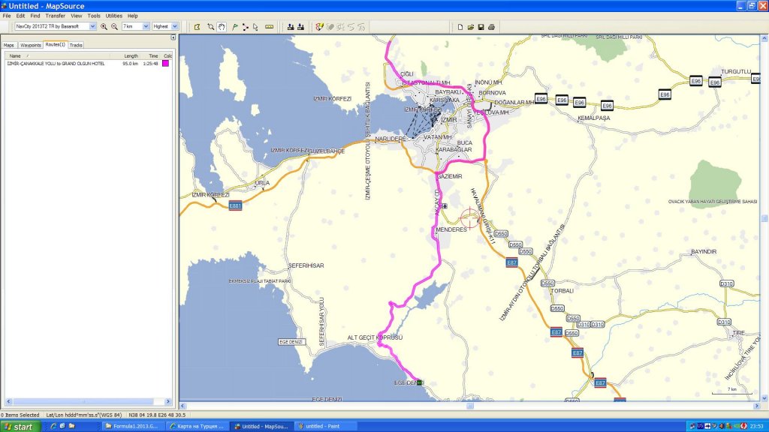The height and width of the screenshot is (432, 769).
Task: Select the Distance/Bearing ruler tool
Action: click(270, 27)
